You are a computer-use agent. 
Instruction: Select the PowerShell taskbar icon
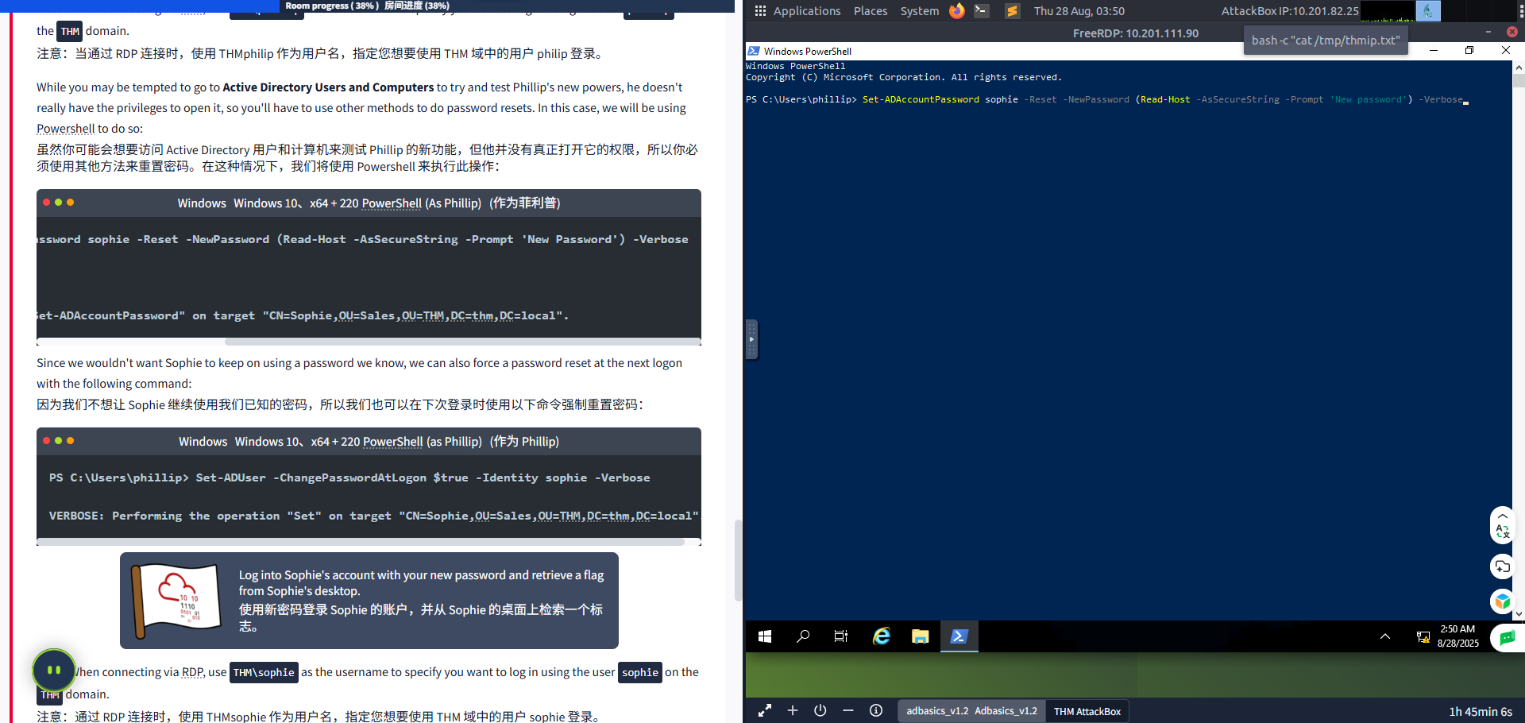(x=959, y=636)
